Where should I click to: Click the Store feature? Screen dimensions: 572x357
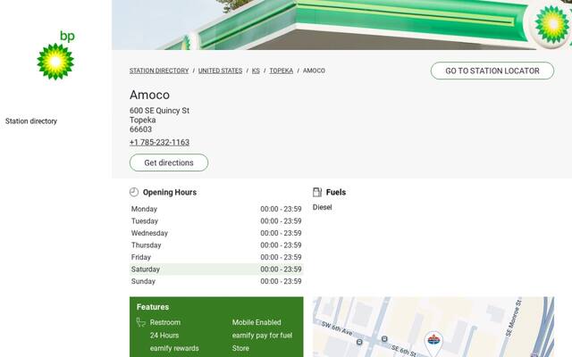click(240, 348)
